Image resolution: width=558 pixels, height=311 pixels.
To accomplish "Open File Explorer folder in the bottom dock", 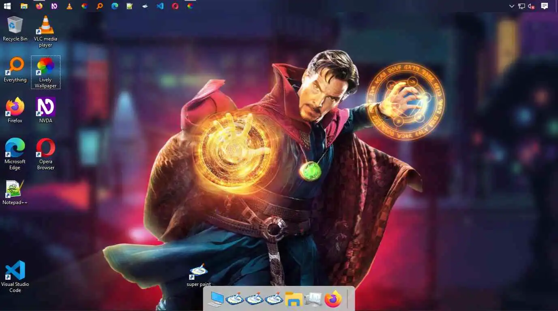I will coord(293,299).
